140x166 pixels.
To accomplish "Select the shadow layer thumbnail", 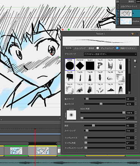I will pos(126,21).
